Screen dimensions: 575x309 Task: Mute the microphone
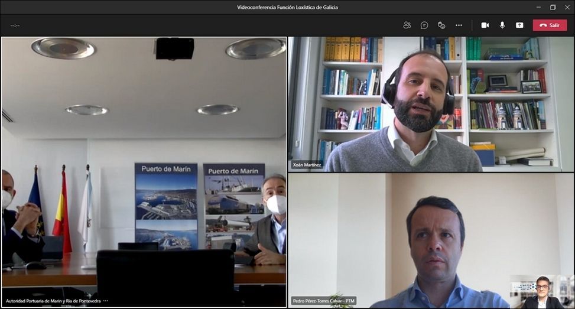click(502, 25)
